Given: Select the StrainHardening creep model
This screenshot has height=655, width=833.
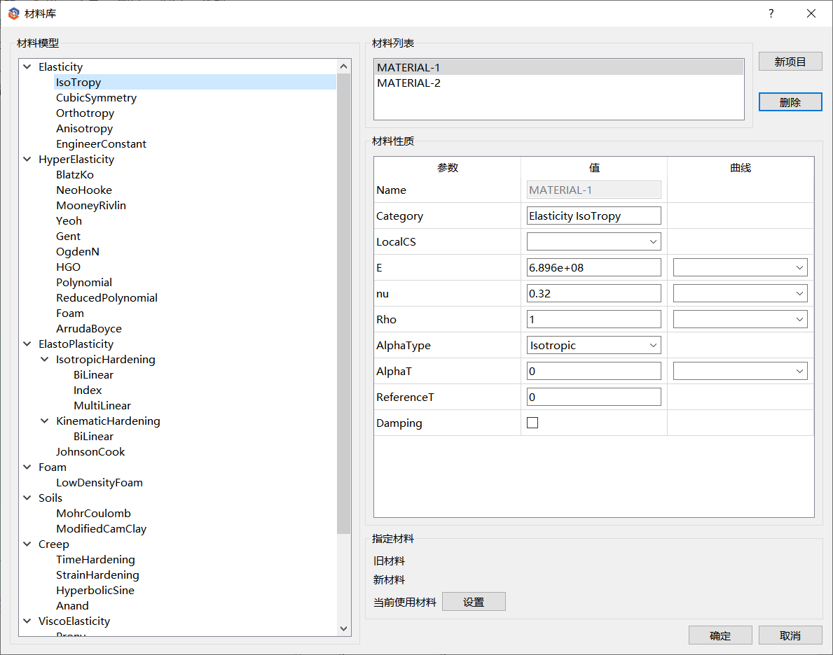Looking at the screenshot, I should (98, 575).
